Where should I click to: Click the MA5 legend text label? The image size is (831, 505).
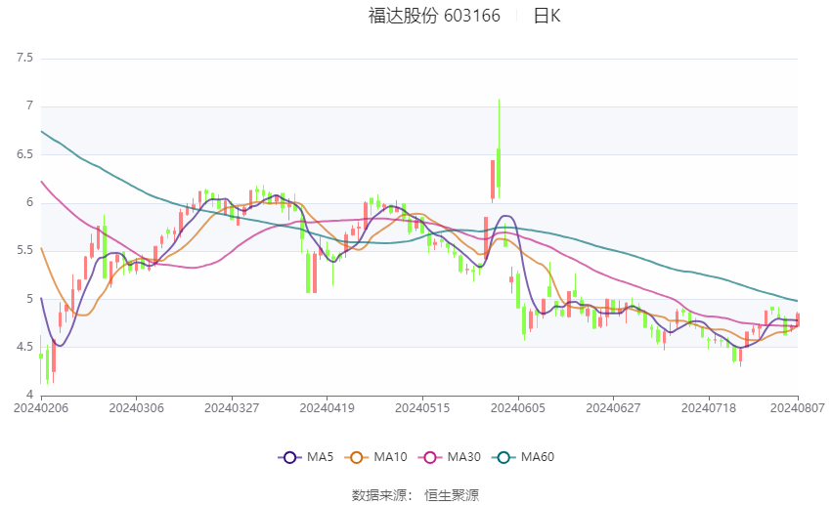click(x=320, y=457)
